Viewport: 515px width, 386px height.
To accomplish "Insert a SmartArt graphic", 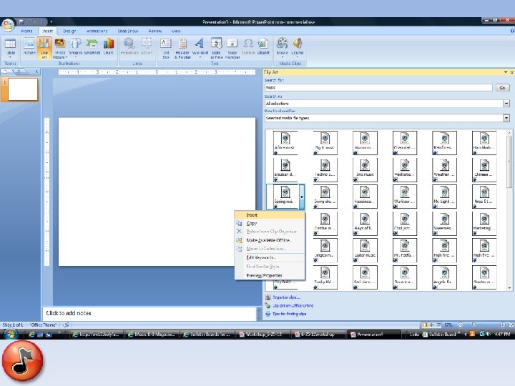I will 92,48.
